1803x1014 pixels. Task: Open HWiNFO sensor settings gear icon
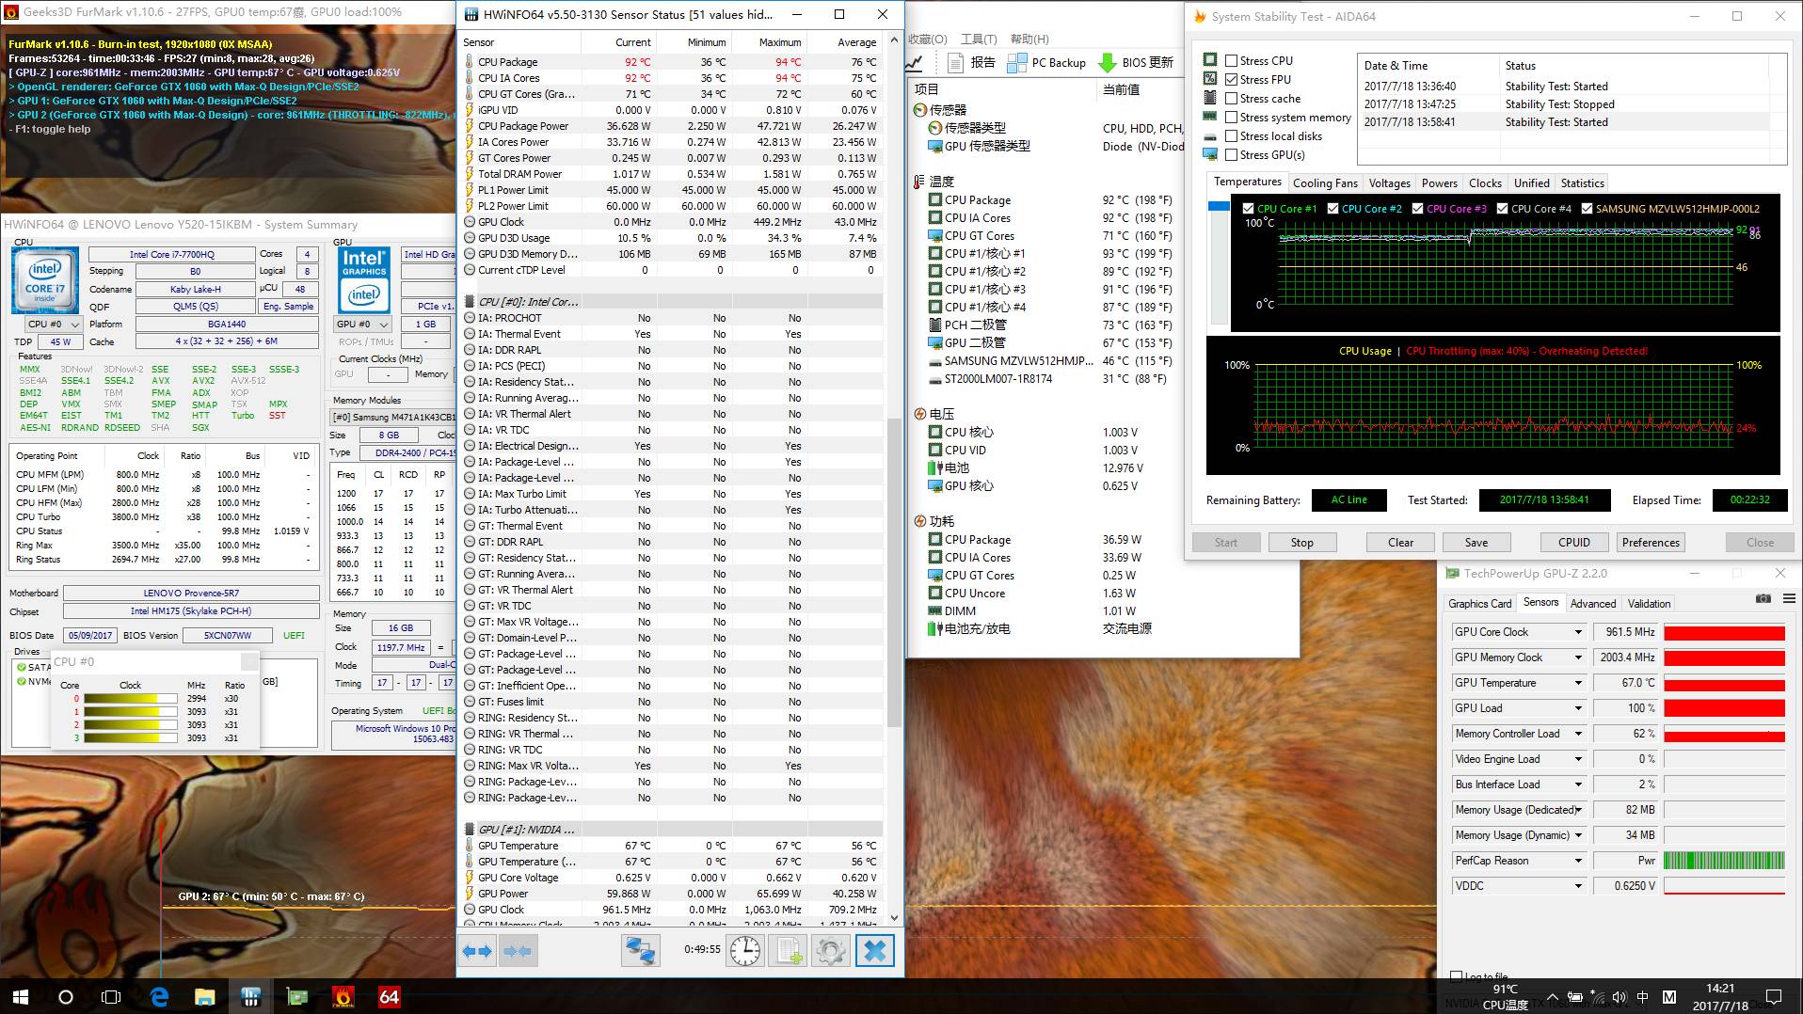click(x=830, y=951)
